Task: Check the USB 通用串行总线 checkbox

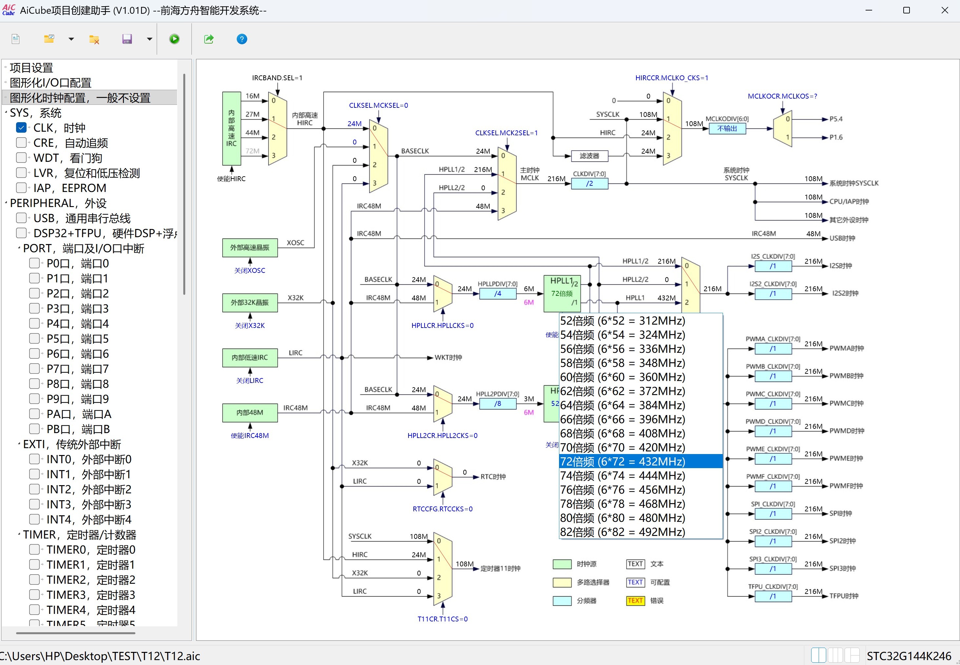Action: click(x=21, y=218)
